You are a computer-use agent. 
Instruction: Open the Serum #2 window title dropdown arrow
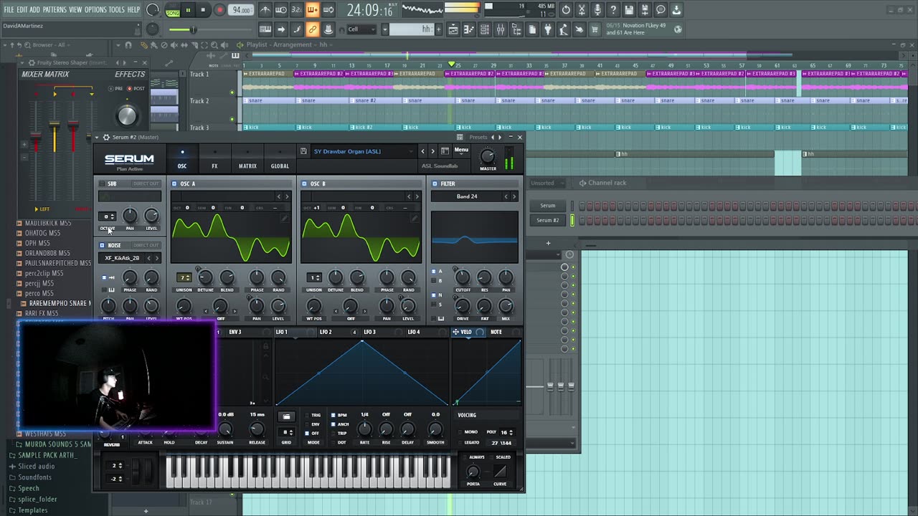pos(98,137)
